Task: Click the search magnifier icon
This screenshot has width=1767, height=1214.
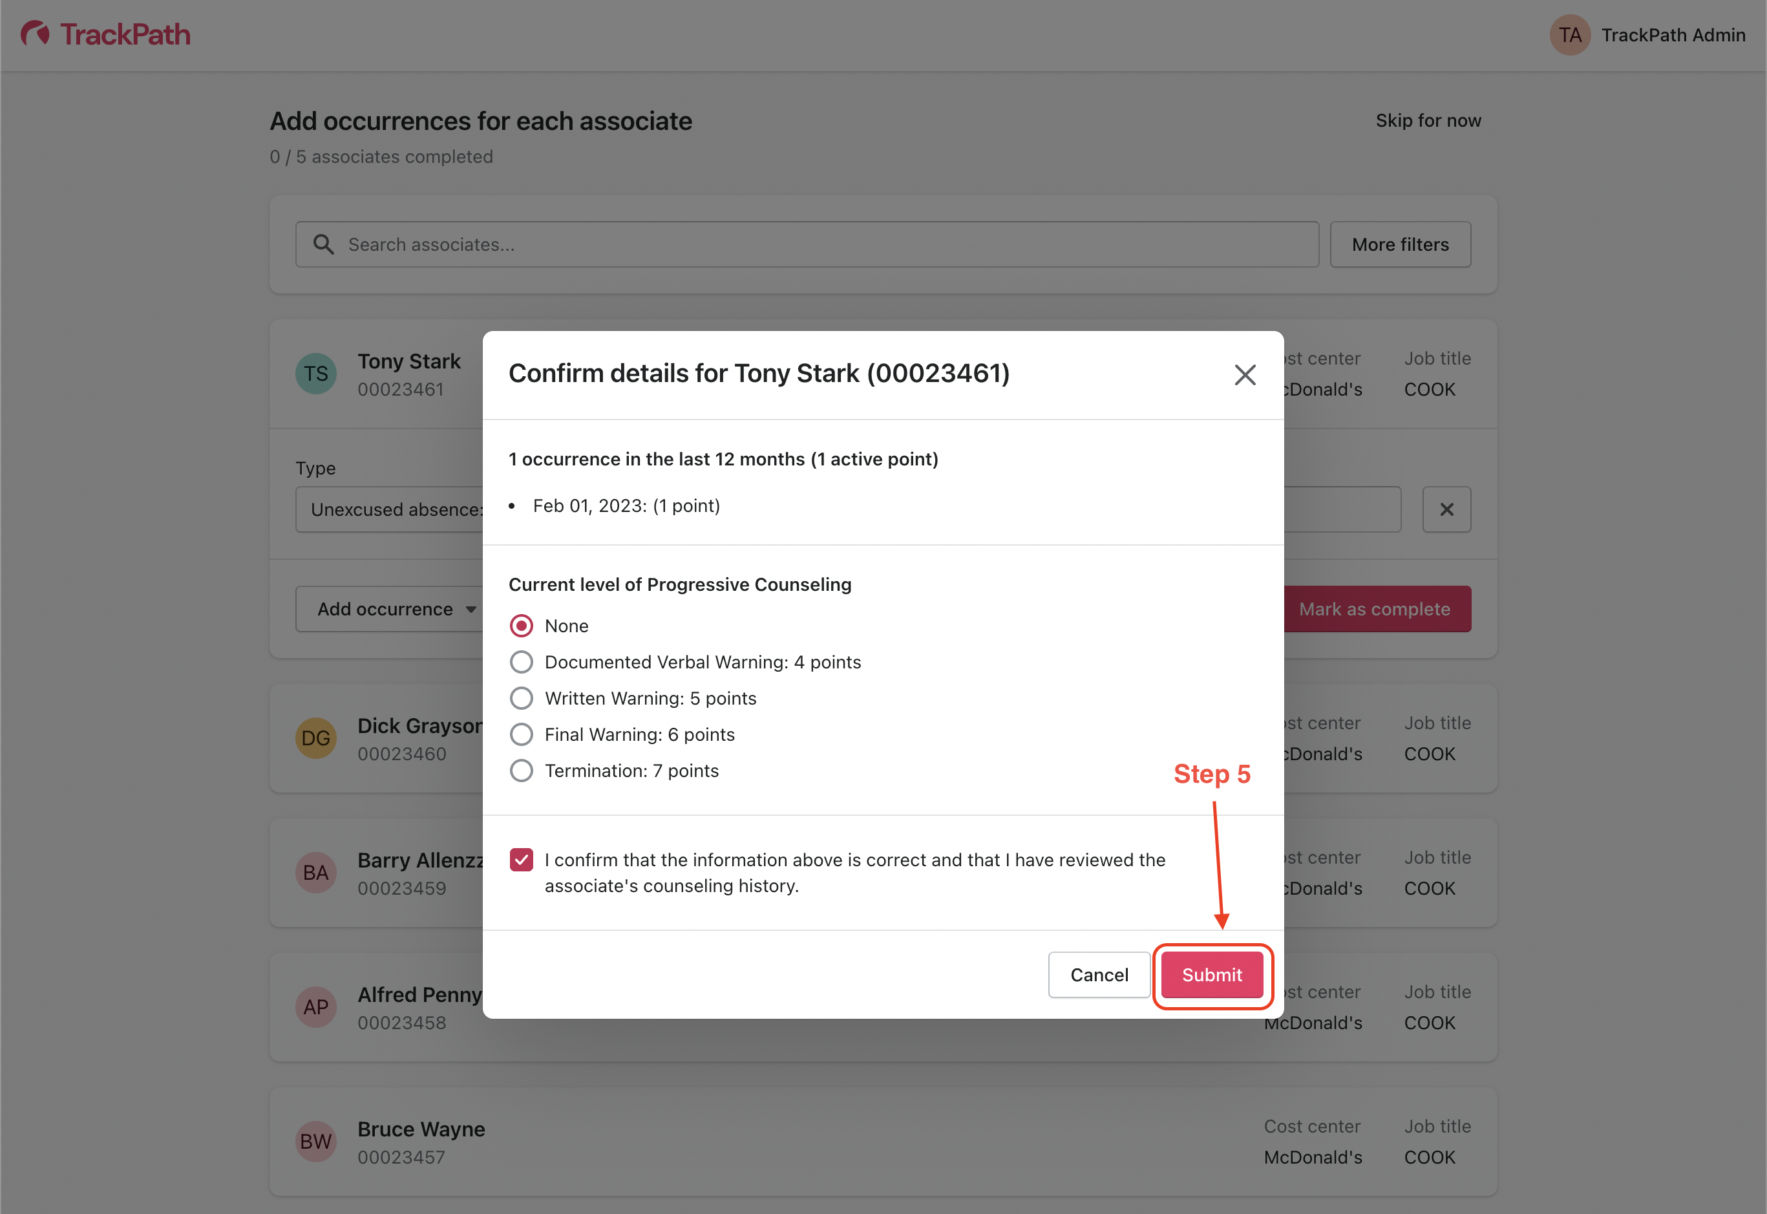Action: (x=323, y=244)
